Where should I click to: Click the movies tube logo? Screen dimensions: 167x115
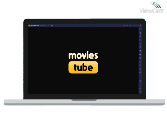click(83, 62)
